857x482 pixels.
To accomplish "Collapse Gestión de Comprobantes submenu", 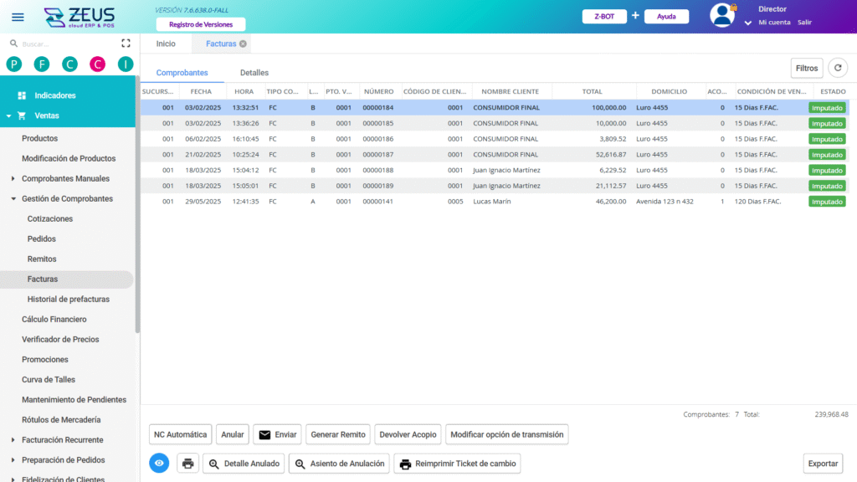I will click(13, 199).
